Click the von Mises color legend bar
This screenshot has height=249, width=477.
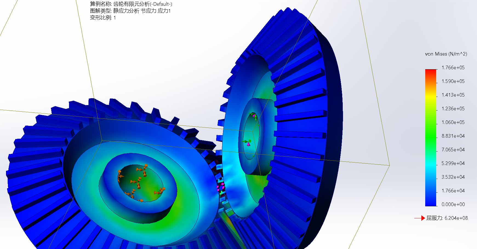point(431,138)
